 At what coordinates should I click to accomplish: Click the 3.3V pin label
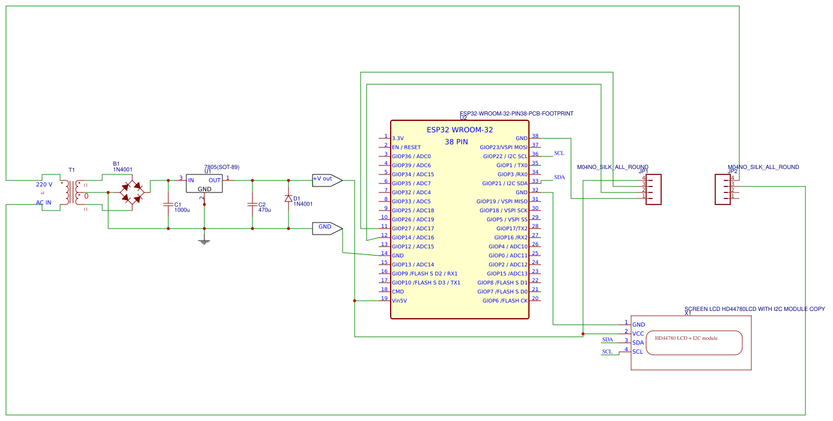coord(398,138)
